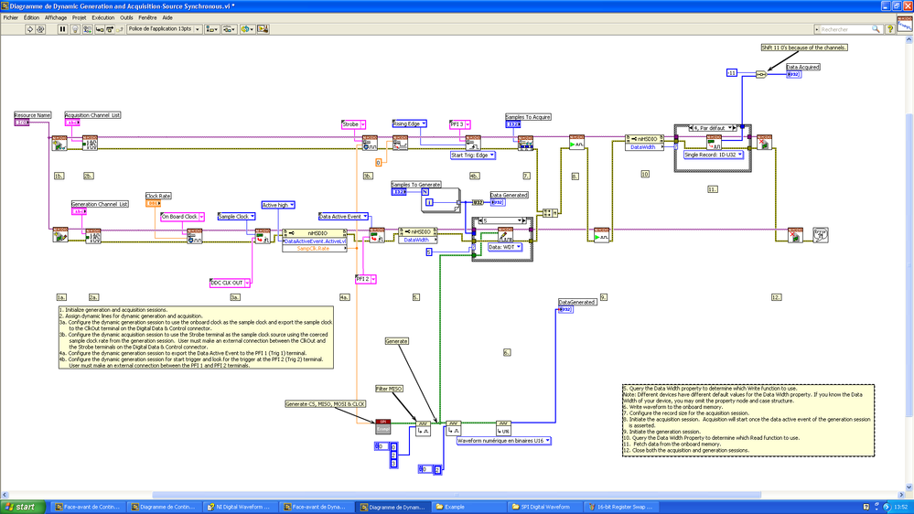Click the Resource Name control terminal
This screenshot has height=514, width=914.
pyautogui.click(x=22, y=123)
